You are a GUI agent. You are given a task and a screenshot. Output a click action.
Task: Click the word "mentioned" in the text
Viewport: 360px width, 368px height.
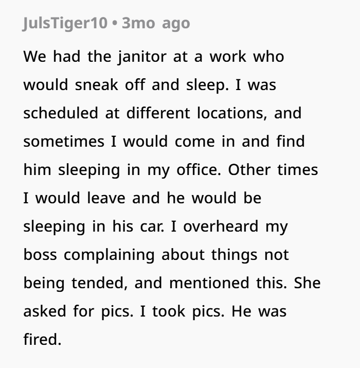209,283
